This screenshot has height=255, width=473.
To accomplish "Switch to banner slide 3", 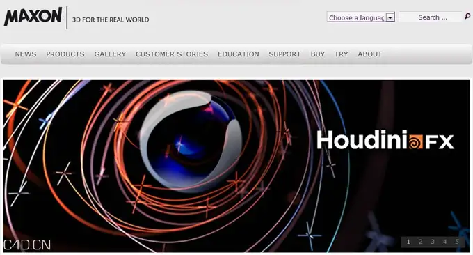I will pyautogui.click(x=432, y=242).
